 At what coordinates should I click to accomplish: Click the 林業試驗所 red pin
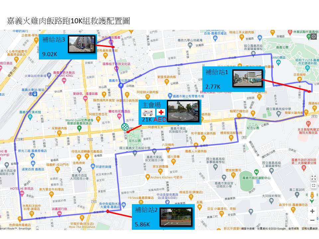290,32
